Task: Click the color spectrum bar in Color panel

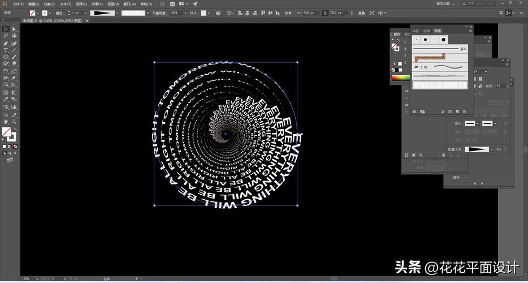Action: (x=400, y=78)
